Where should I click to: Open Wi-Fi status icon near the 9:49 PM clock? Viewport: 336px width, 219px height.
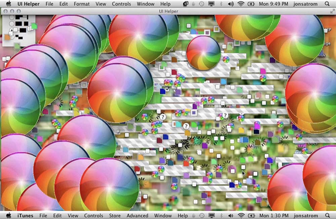pyautogui.click(x=241, y=4)
